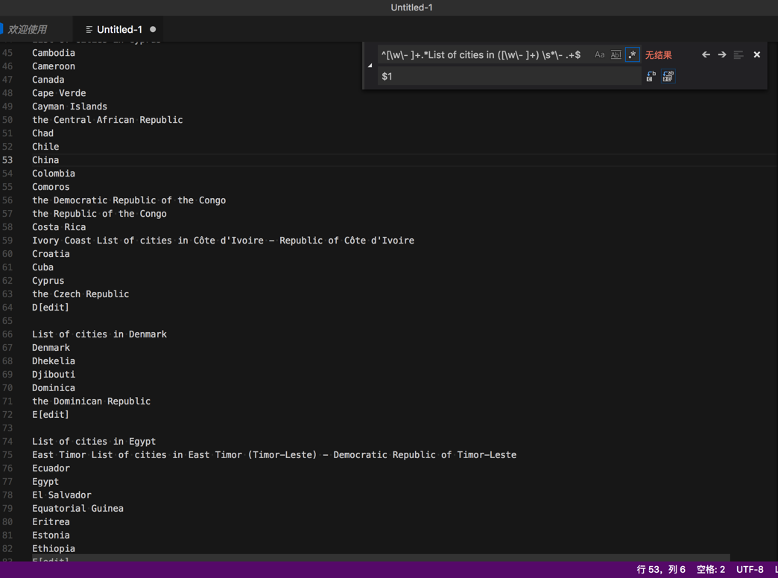The image size is (778, 578).
Task: Switch to the 欢迎使用 welcome tab
Action: pyautogui.click(x=28, y=29)
